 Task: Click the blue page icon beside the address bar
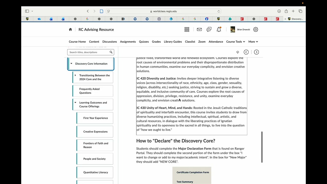click(101, 11)
